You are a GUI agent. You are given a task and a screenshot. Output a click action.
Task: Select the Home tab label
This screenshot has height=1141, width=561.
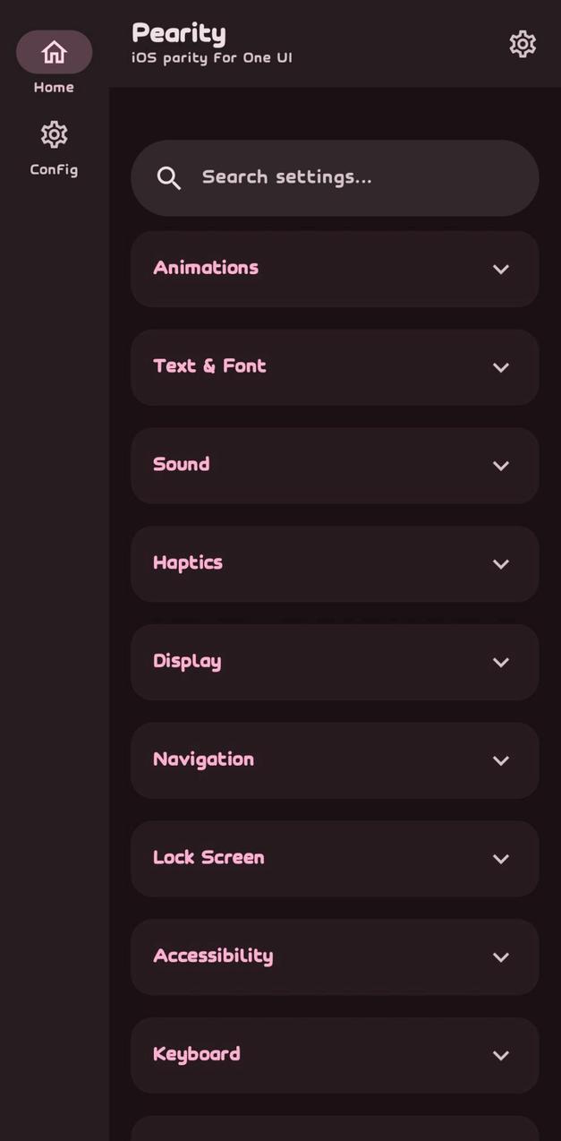[54, 88]
